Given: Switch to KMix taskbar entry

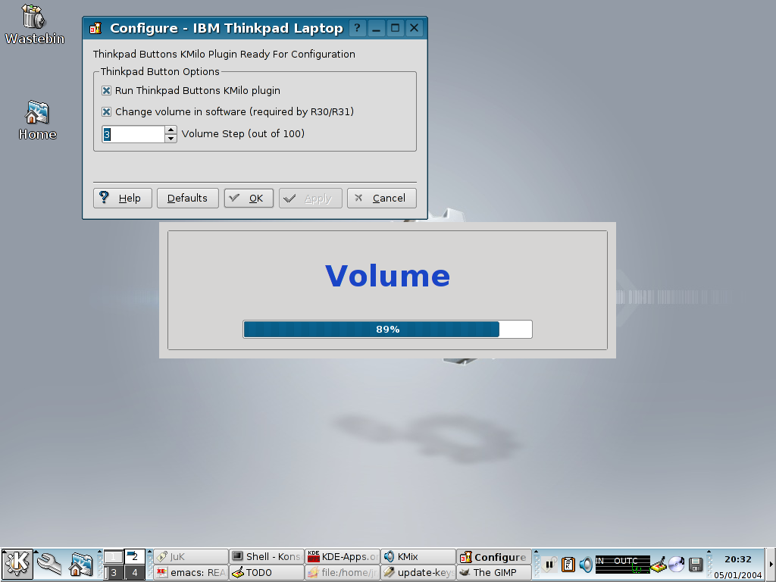Looking at the screenshot, I should [418, 557].
